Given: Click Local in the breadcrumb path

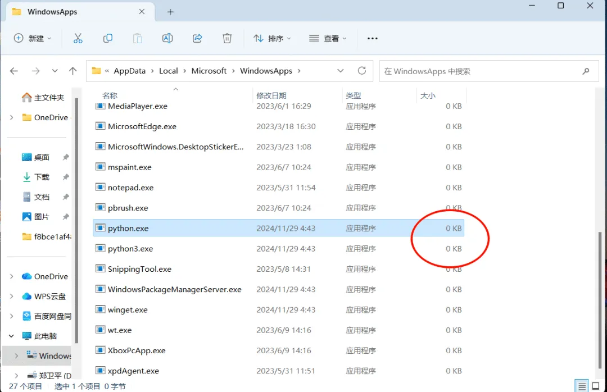Looking at the screenshot, I should point(169,71).
